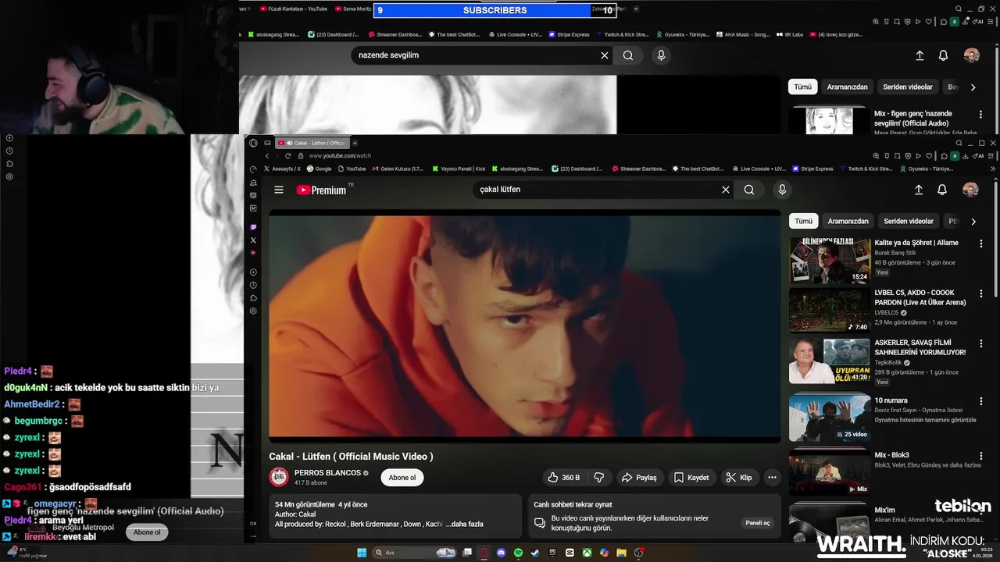Like the Cakal Lütfen video

563,477
